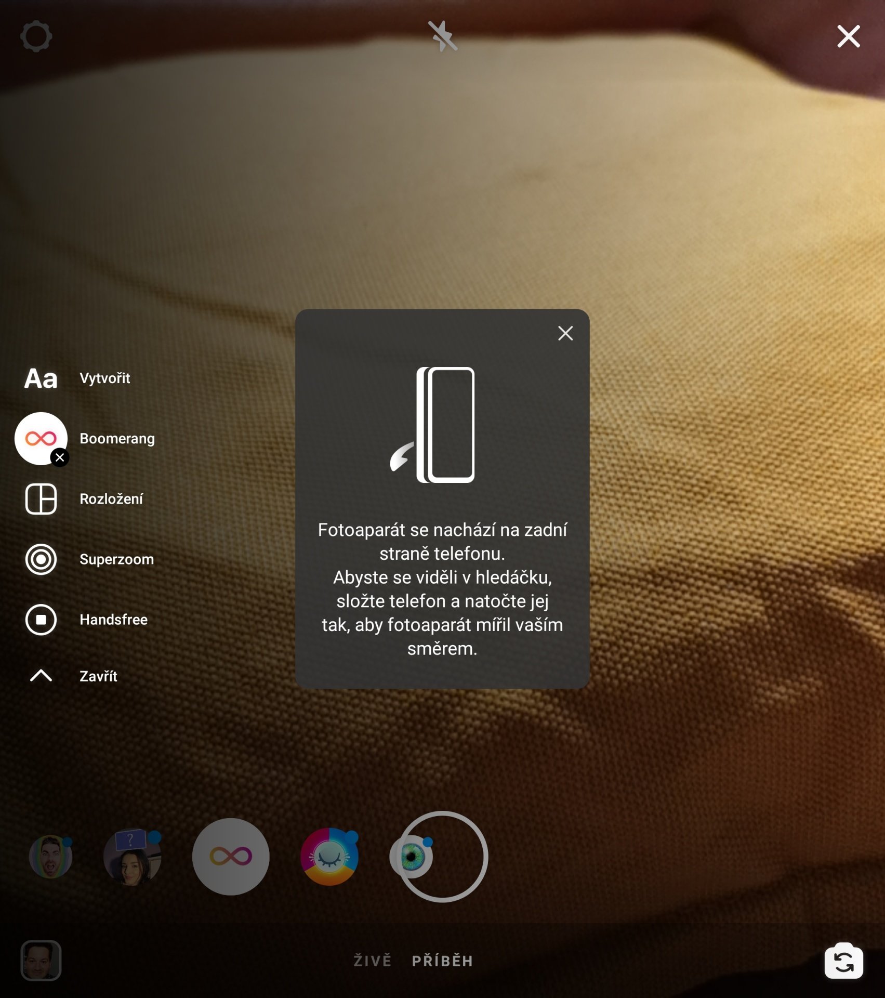The image size is (885, 998).
Task: Tap the Vytvořit label
Action: pyautogui.click(x=104, y=378)
